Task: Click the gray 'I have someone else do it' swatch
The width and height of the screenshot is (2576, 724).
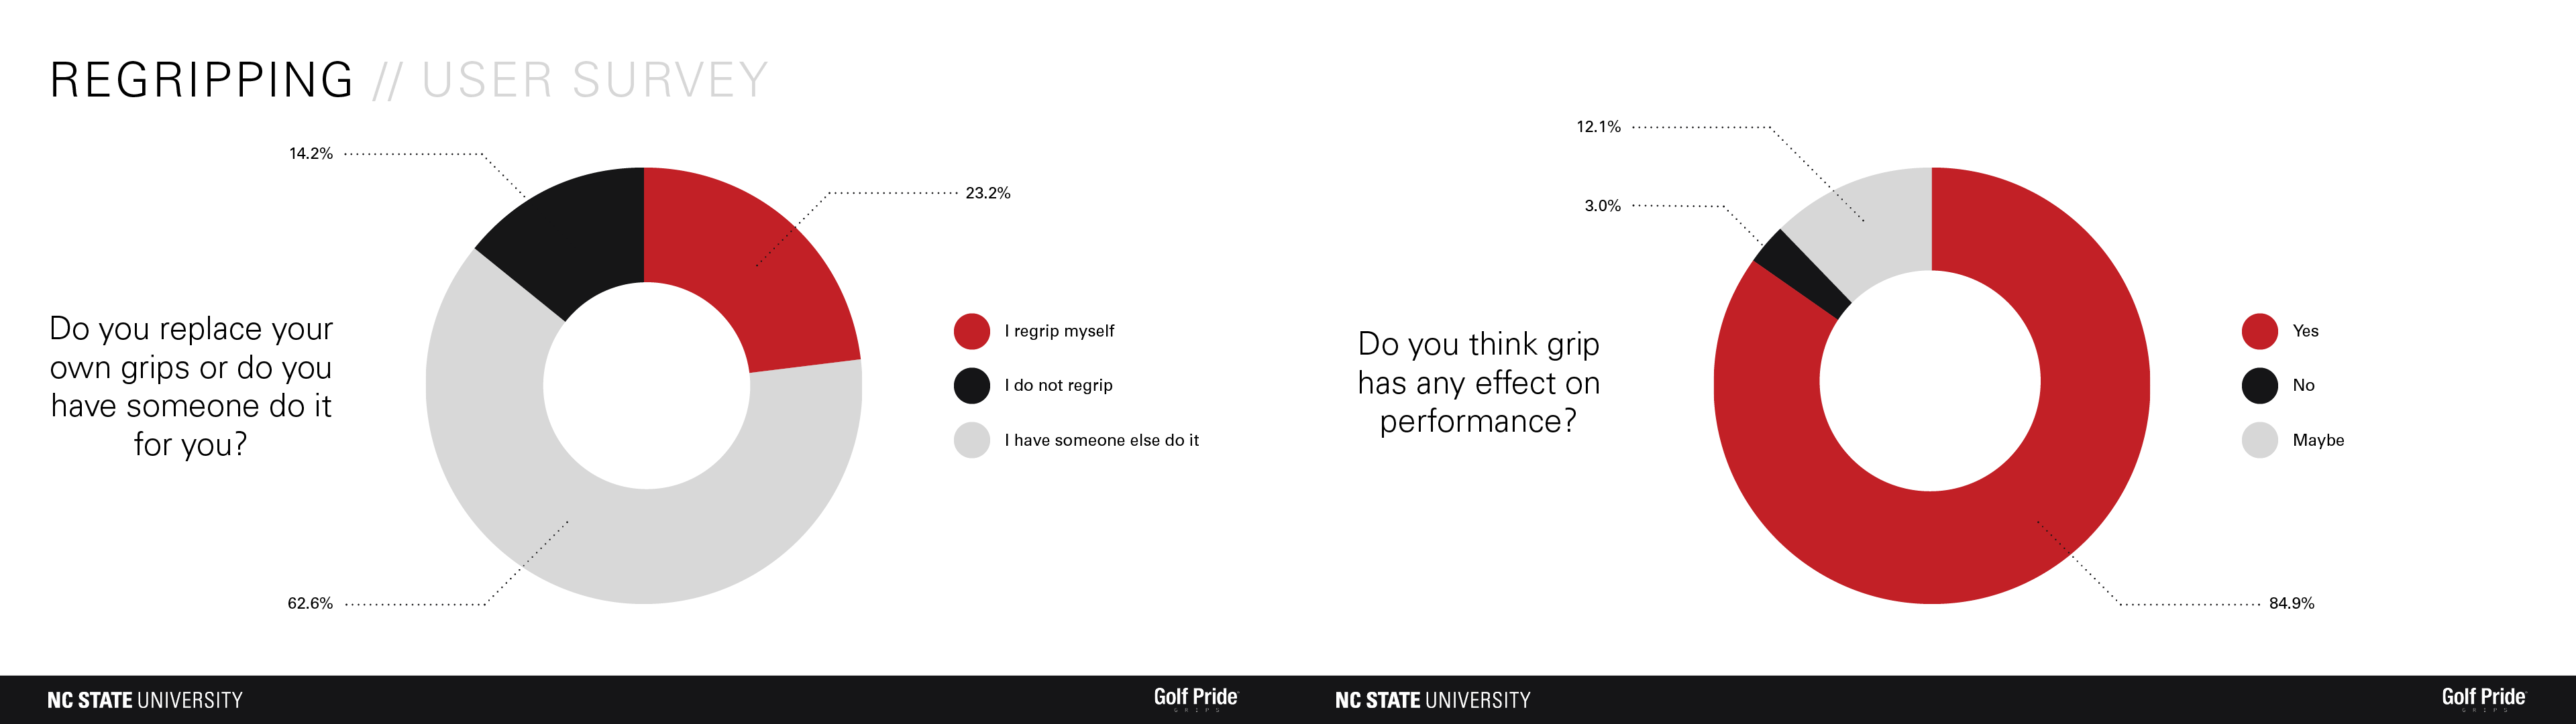Action: [971, 440]
